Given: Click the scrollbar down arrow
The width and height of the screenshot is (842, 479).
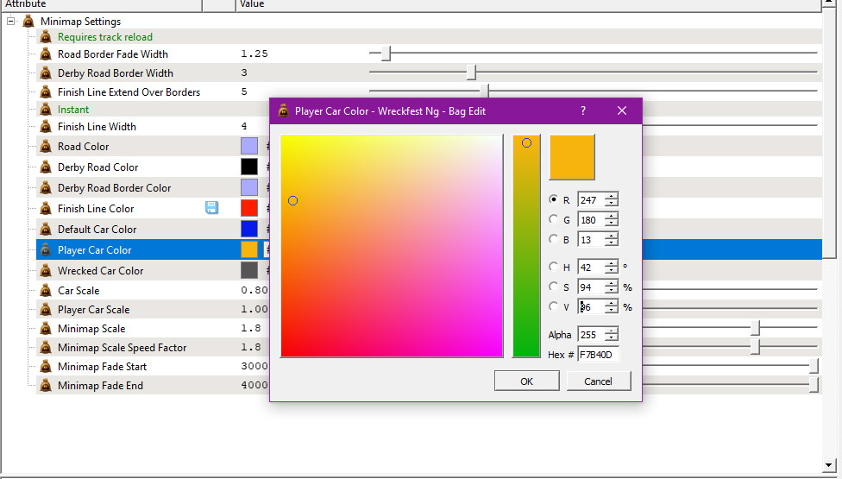Looking at the screenshot, I should click(830, 465).
